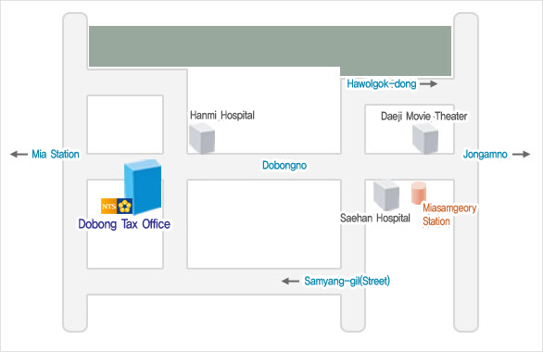Click the Samyang-gil left arrow
Screen dimensions: 543x352
(290, 281)
